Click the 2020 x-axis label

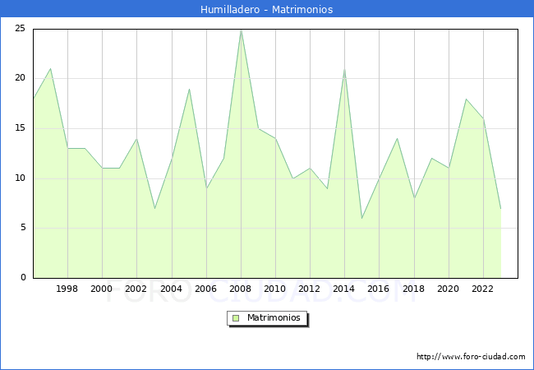tap(448, 289)
